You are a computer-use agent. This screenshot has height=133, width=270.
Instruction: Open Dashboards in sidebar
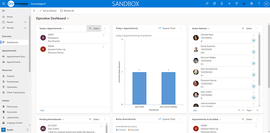click(x=14, y=42)
